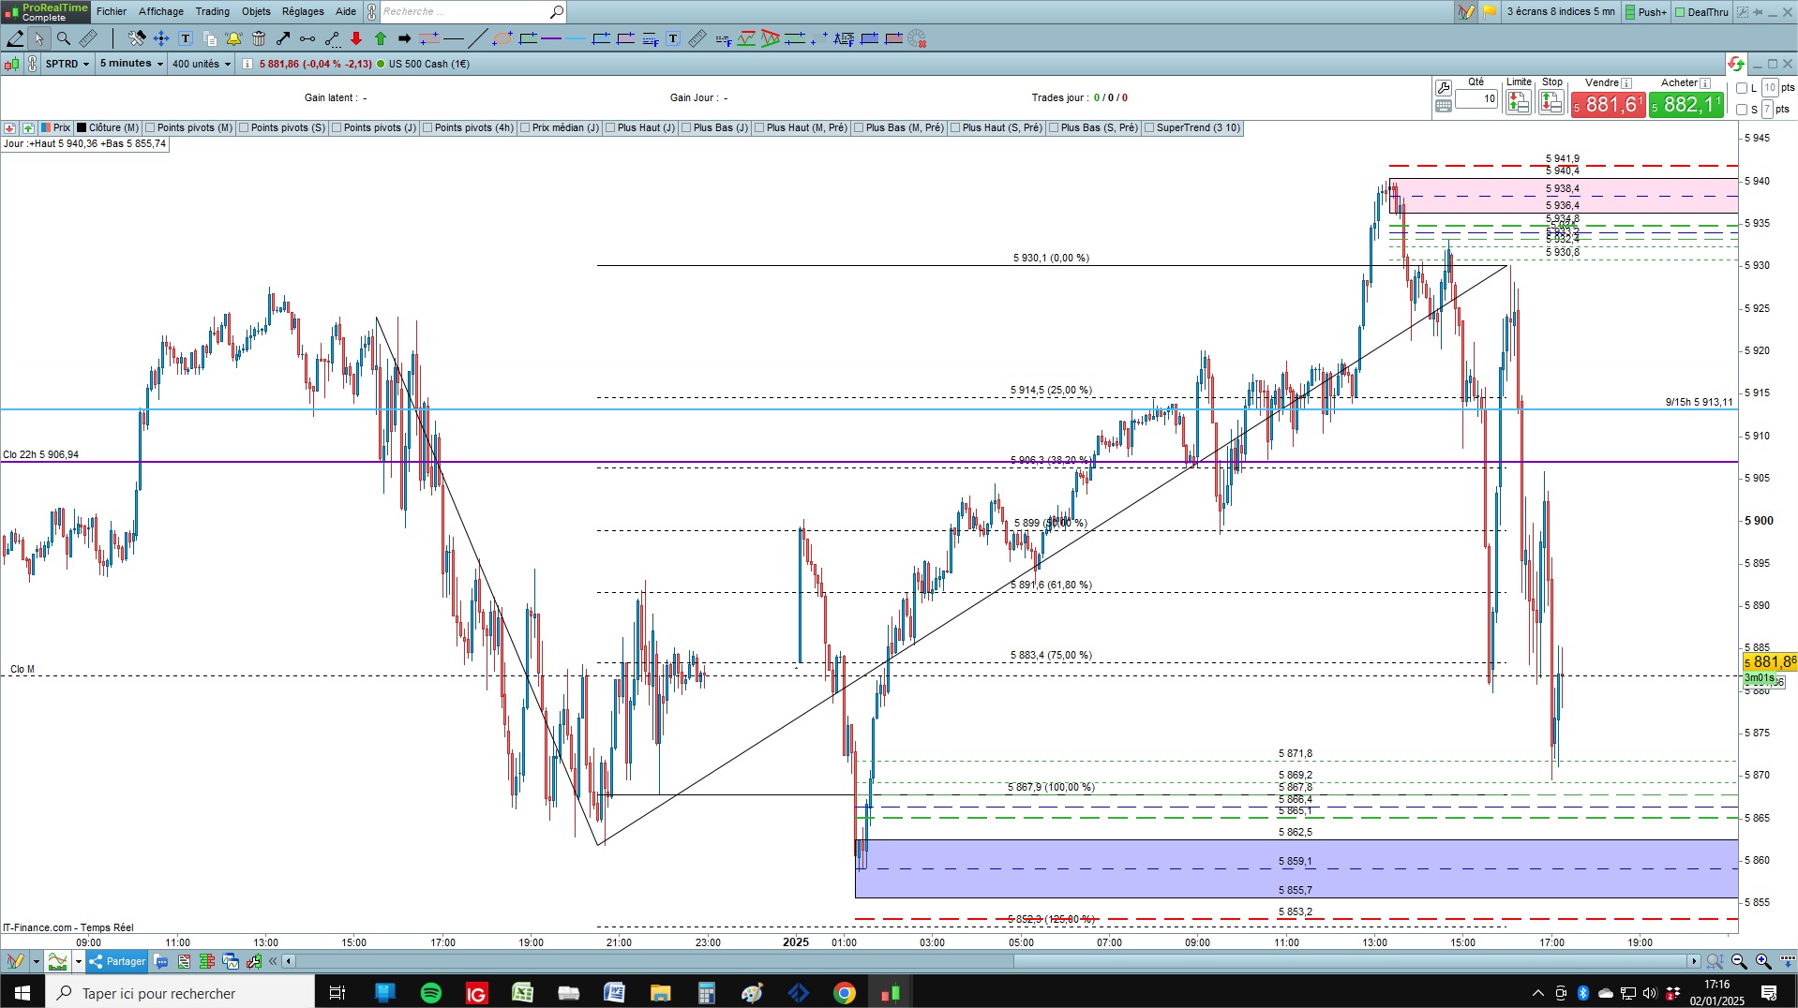
Task: Toggle the SuperTrend (3 10) checkbox
Action: click(1149, 128)
